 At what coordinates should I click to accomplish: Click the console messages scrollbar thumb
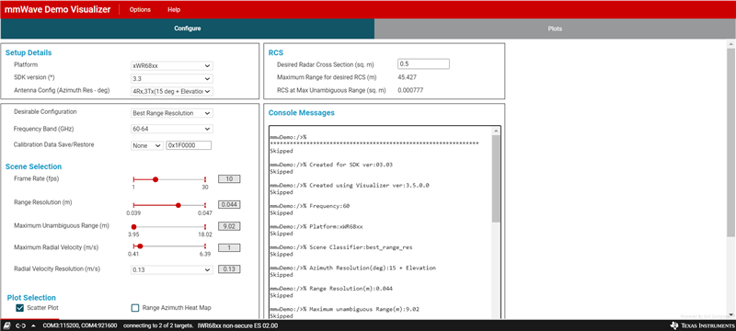click(x=496, y=178)
